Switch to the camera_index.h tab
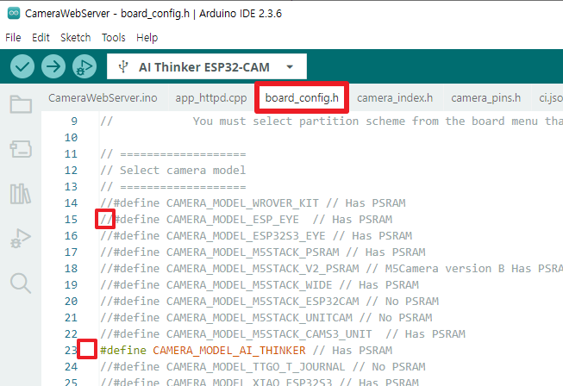 [395, 98]
